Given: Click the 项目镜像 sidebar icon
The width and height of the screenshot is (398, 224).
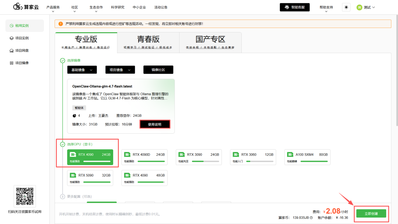Looking at the screenshot, I should [x=11, y=63].
